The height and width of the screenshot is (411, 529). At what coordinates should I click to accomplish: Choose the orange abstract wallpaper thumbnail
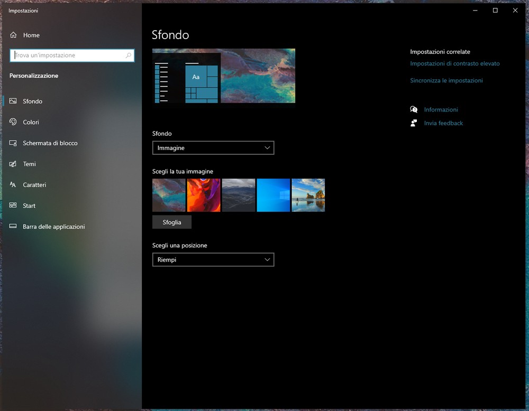coord(204,195)
